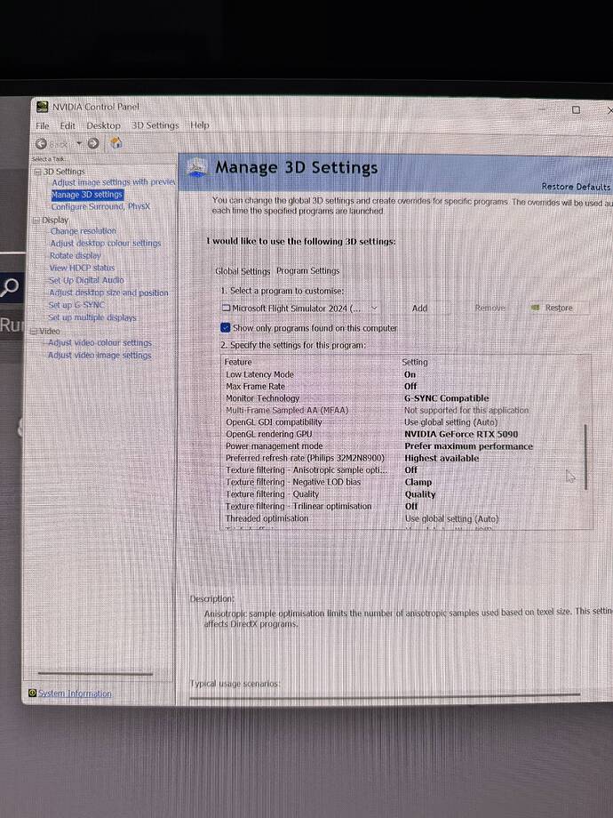
Task: Click the settings list vertical scrollbar
Action: coord(585,456)
